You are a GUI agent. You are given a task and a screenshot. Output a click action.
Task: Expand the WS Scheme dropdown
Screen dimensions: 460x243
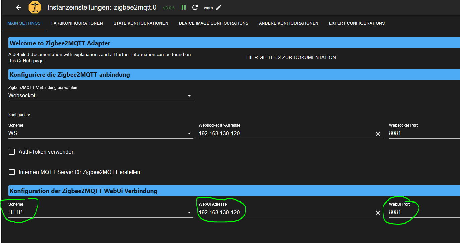tap(101, 133)
